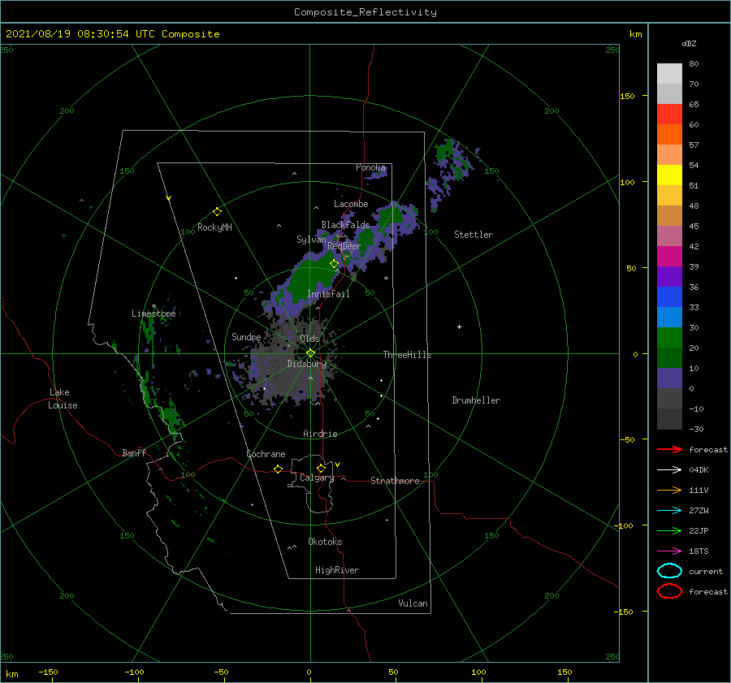Screen dimensions: 731x683
Task: Click the yellow diamond marker near Cochrane
Action: [279, 469]
